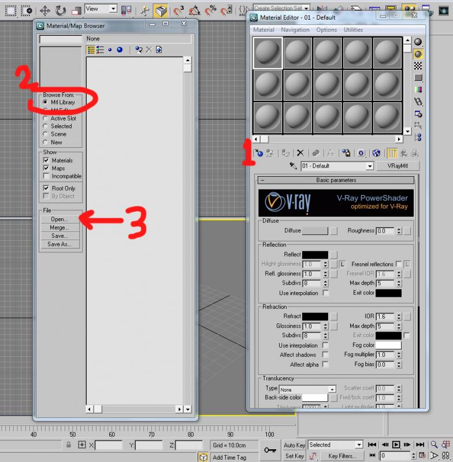Click the Put to Library icon
453x462 pixels.
click(346, 153)
